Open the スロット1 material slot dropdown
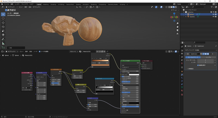Viewport: 218px width, 118px height. coord(73,51)
